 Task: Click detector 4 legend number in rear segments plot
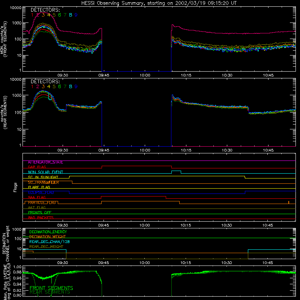(x=49, y=87)
